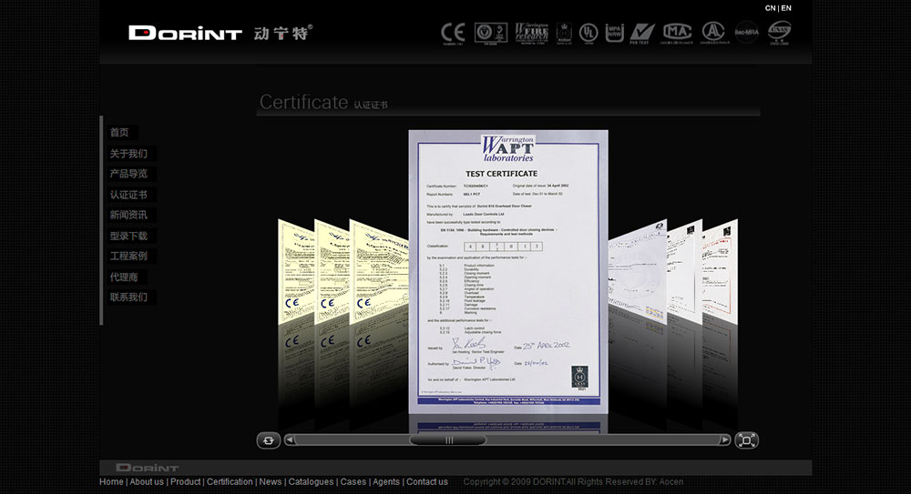Click the FM approval double-badge logo
Viewport: 911px width, 494px height.
tap(491, 33)
